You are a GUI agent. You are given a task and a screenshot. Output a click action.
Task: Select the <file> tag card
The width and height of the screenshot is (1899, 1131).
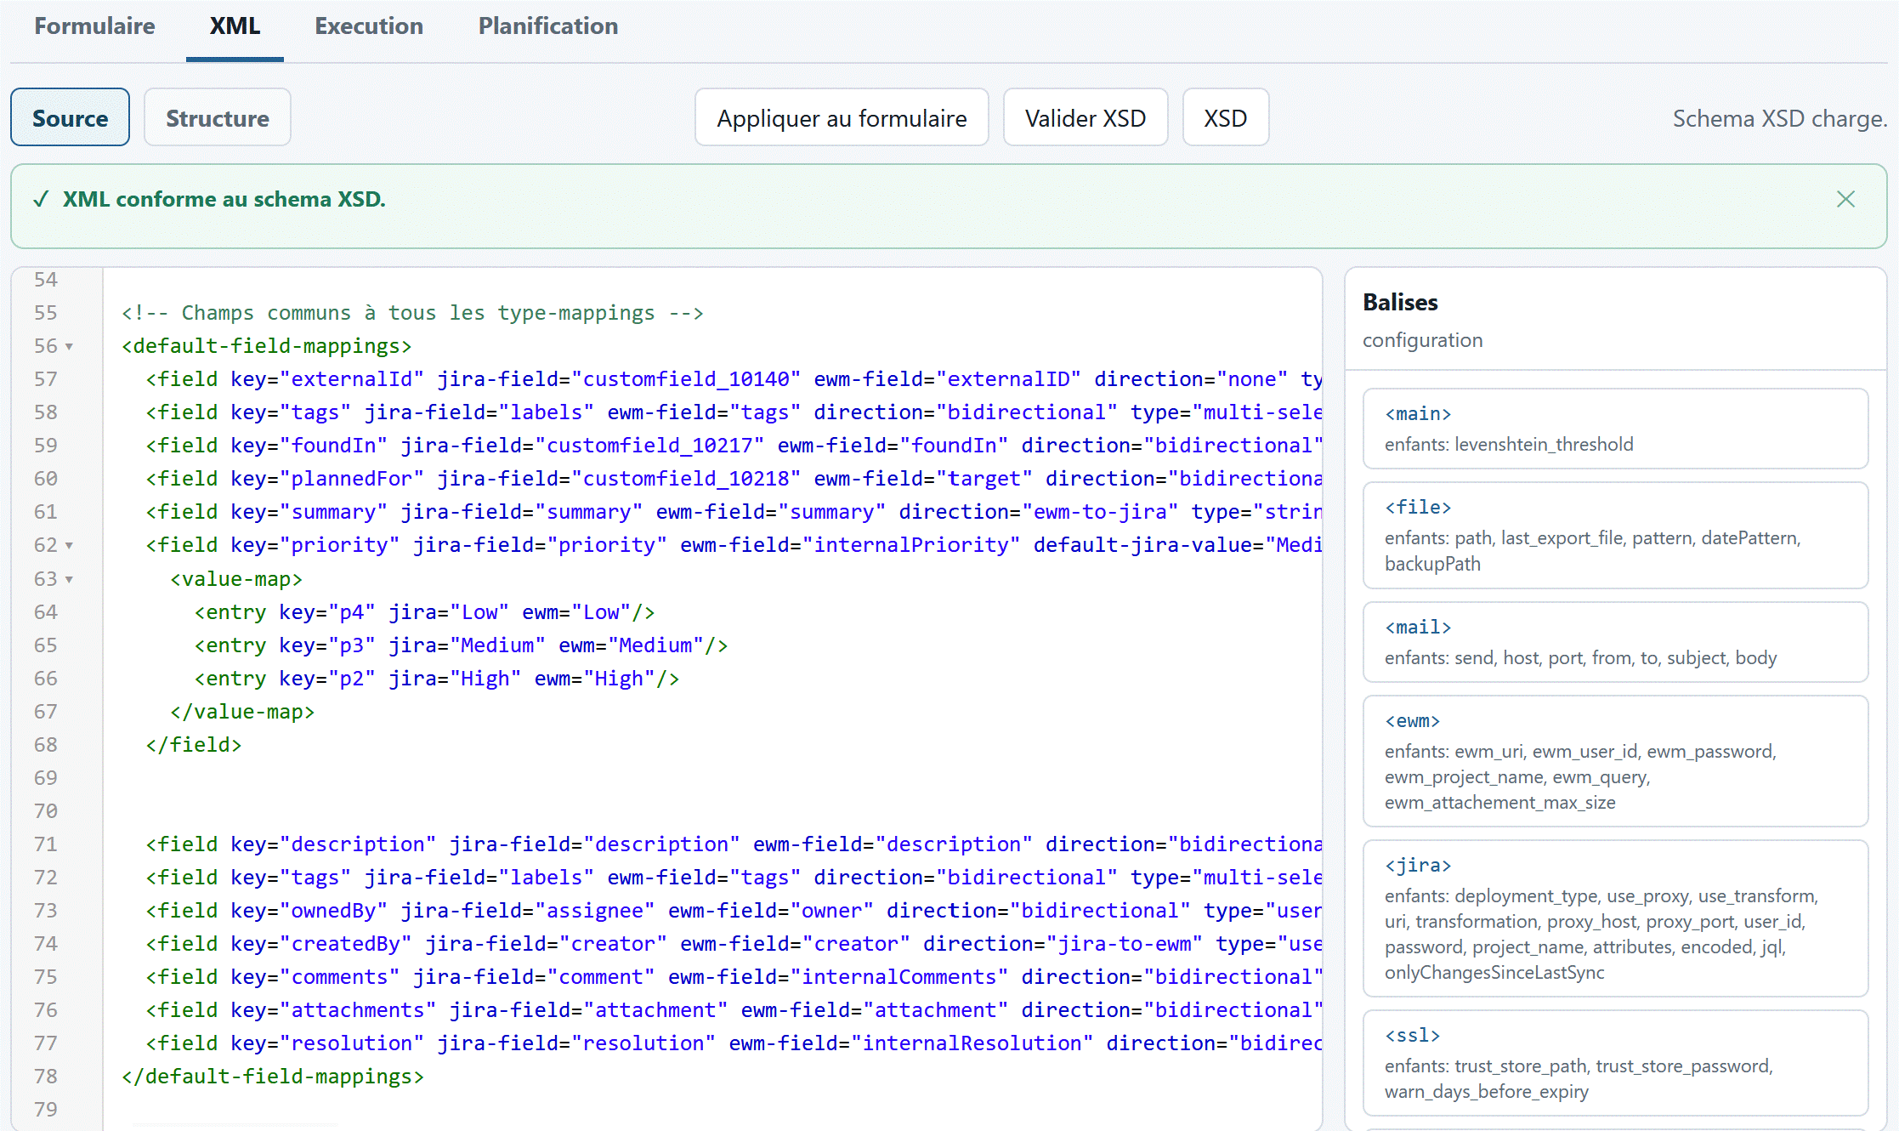click(x=1615, y=535)
